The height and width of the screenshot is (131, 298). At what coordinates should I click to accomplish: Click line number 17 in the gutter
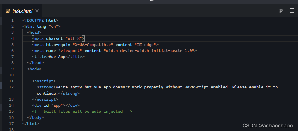pos(11,124)
